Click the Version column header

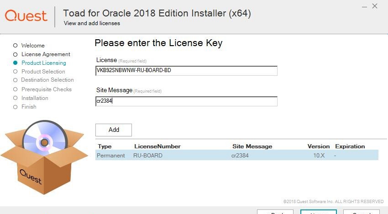pos(319,146)
